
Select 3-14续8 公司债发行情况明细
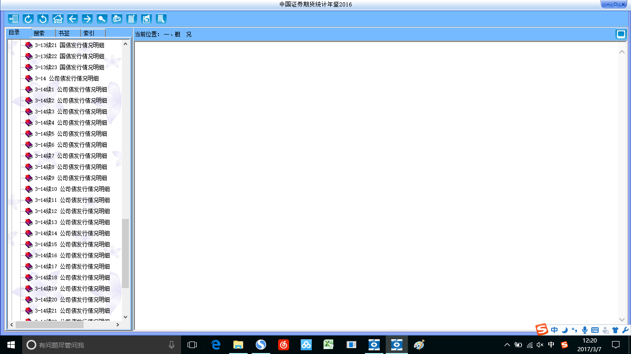pyautogui.click(x=71, y=167)
